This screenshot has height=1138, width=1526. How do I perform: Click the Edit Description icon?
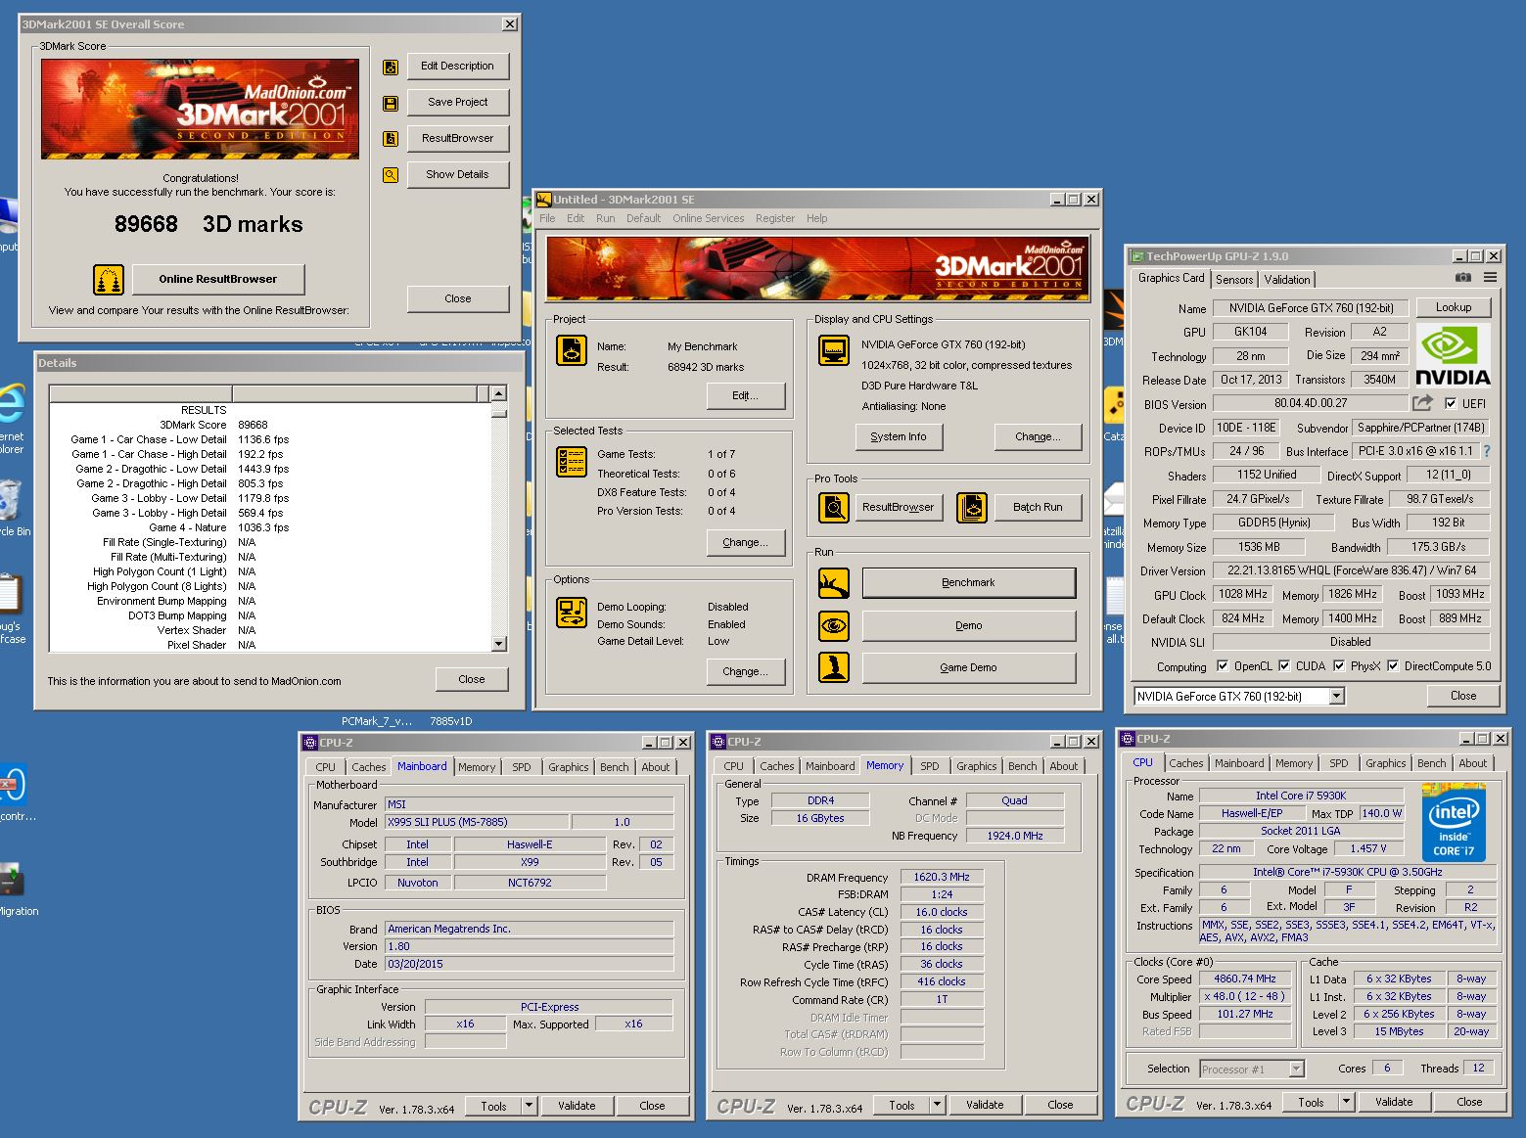(391, 68)
